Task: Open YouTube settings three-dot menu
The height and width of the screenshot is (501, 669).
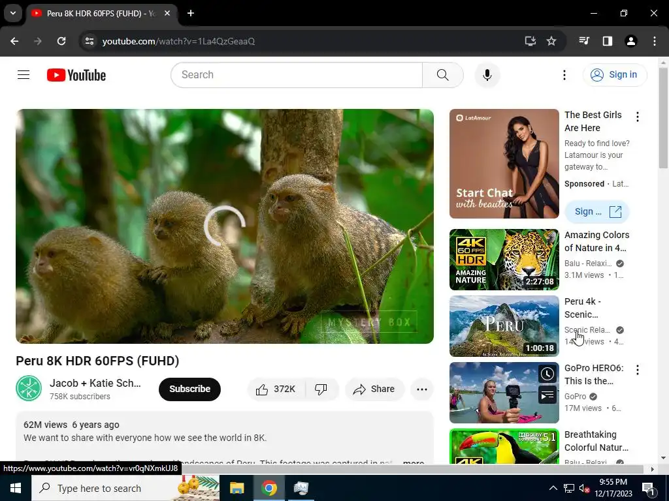Action: tap(564, 75)
